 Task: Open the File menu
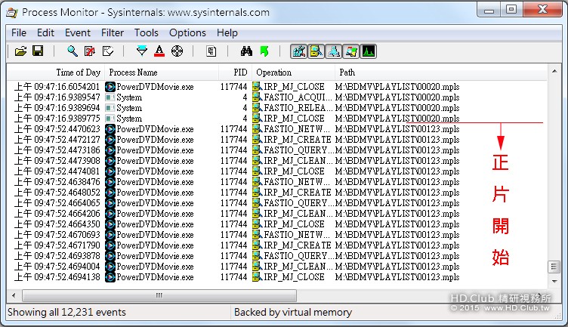coord(19,33)
